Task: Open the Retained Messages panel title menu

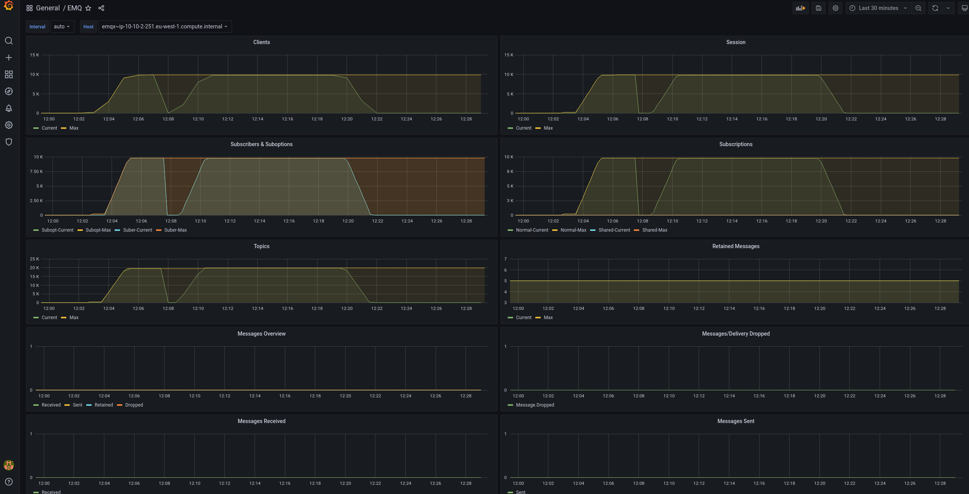Action: click(x=735, y=246)
